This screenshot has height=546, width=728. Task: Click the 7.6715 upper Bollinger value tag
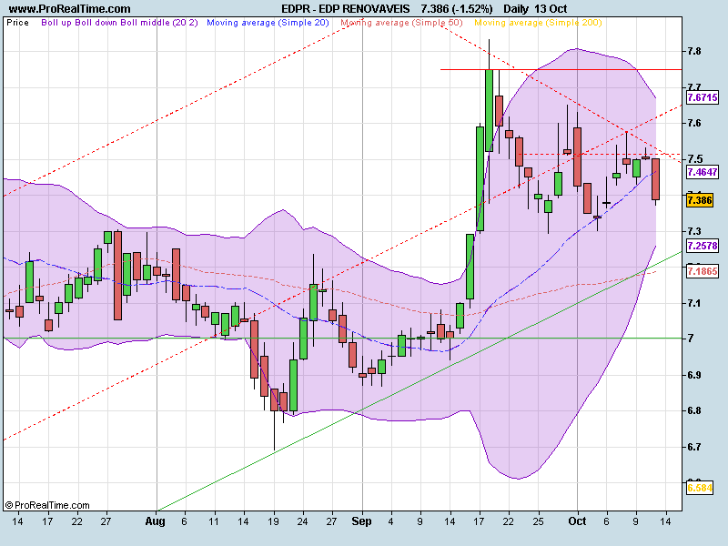tap(703, 97)
